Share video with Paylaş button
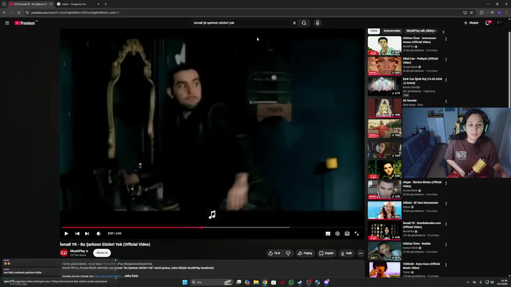Image resolution: width=511 pixels, height=287 pixels. coord(305,253)
